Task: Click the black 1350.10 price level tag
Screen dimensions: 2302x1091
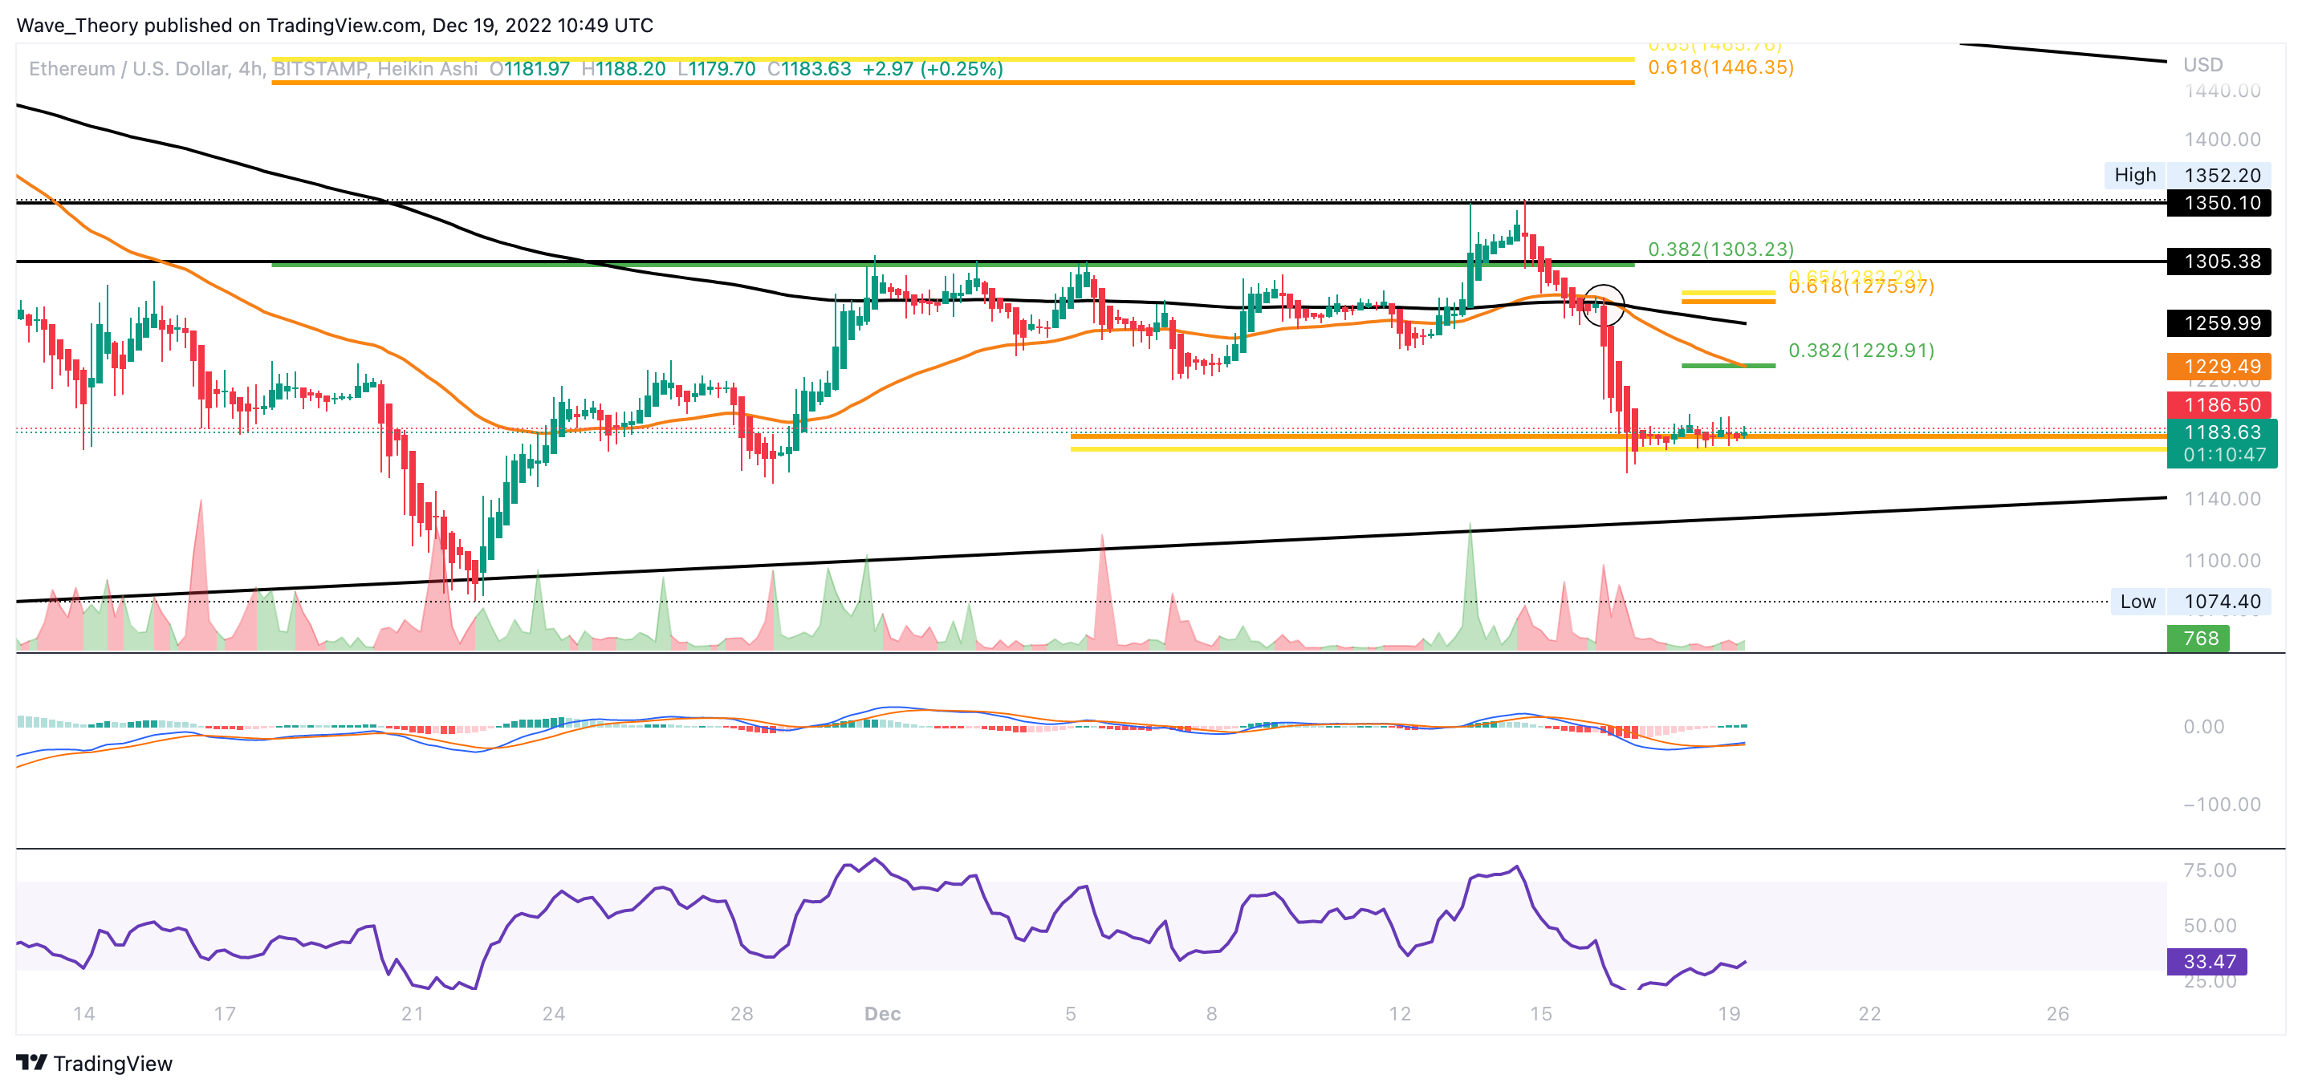Action: point(2219,203)
